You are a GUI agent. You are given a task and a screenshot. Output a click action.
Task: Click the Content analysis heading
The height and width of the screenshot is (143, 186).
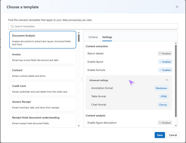pos(96,115)
